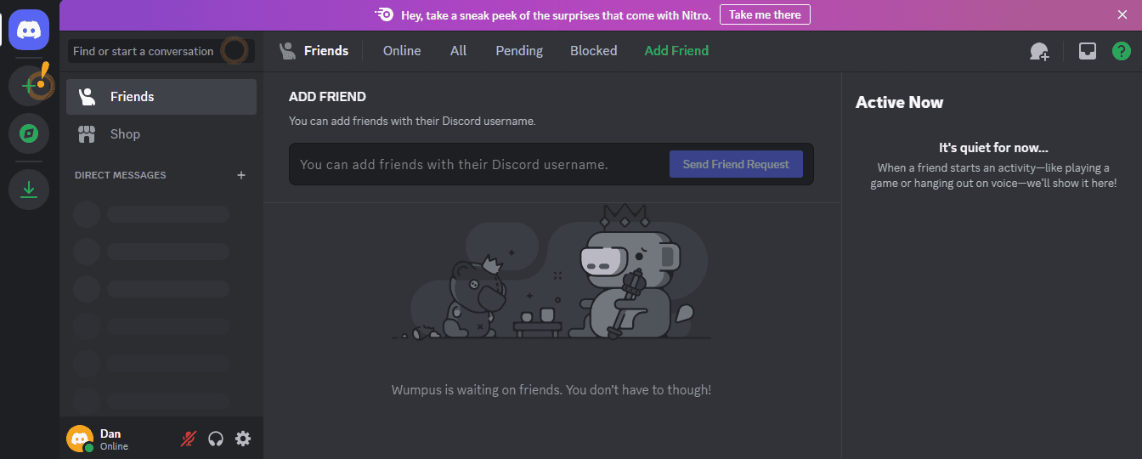This screenshot has height=459, width=1142.
Task: Click the "It's quiet for now..." text
Action: (993, 148)
